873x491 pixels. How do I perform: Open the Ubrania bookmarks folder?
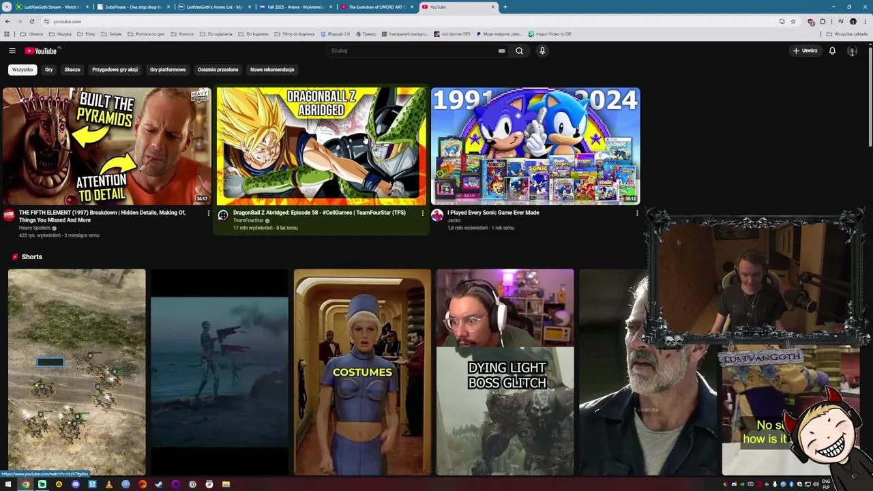(31, 34)
